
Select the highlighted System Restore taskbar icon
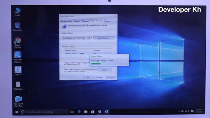(107, 112)
